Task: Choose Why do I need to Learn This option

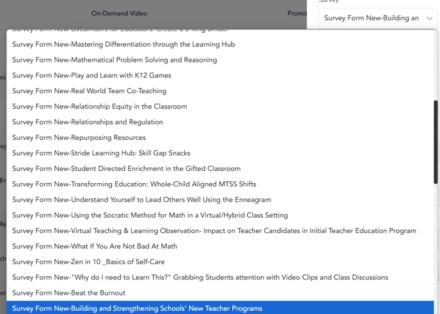Action: (x=220, y=278)
